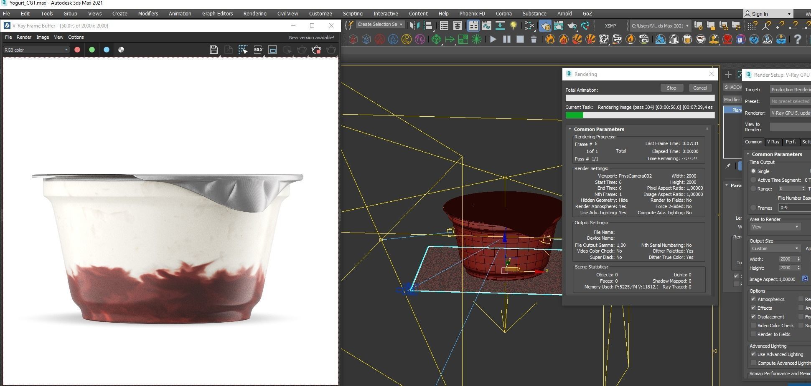The image size is (811, 386).
Task: Toggle the region render icon in frame buffer
Action: click(272, 50)
